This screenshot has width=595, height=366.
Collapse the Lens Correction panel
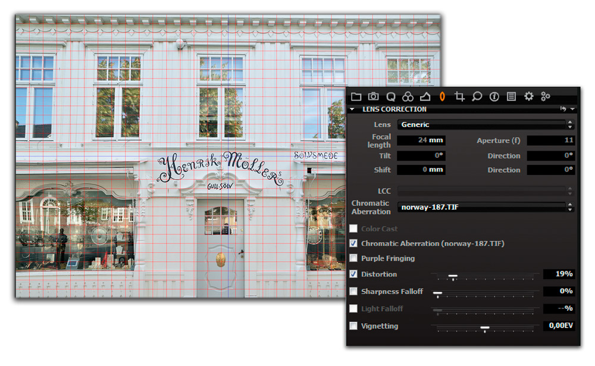352,110
